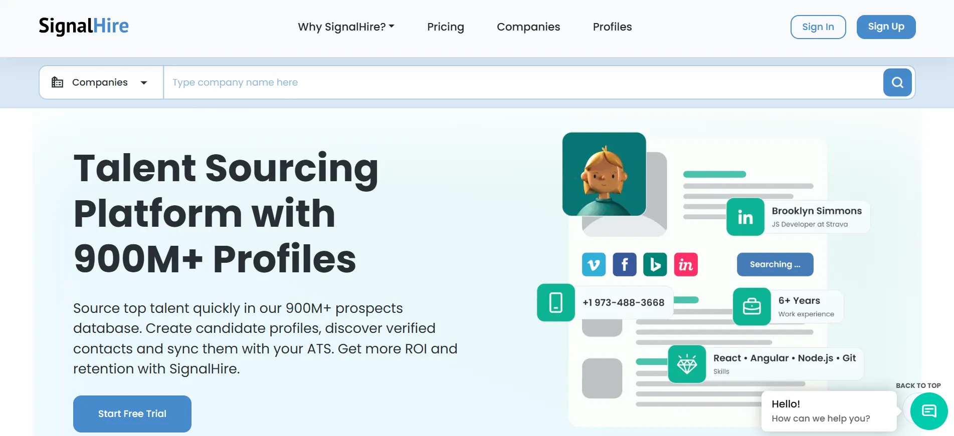
Task: Click the pink InVision icon
Action: [686, 264]
